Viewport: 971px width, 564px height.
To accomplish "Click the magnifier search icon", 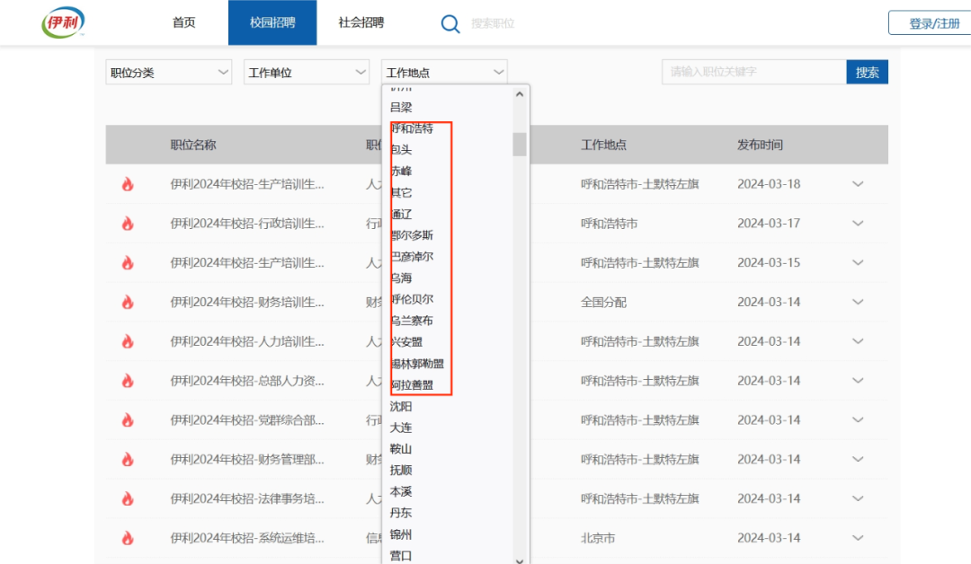I will click(450, 24).
